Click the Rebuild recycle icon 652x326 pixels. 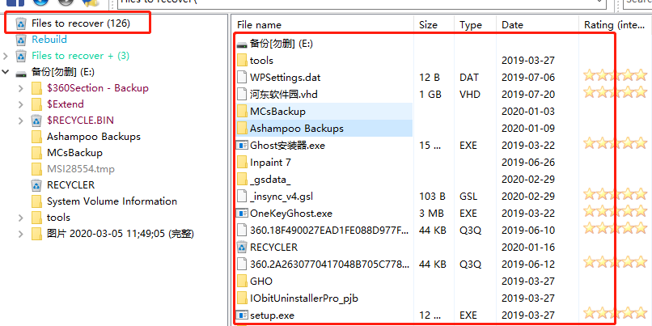coord(20,40)
